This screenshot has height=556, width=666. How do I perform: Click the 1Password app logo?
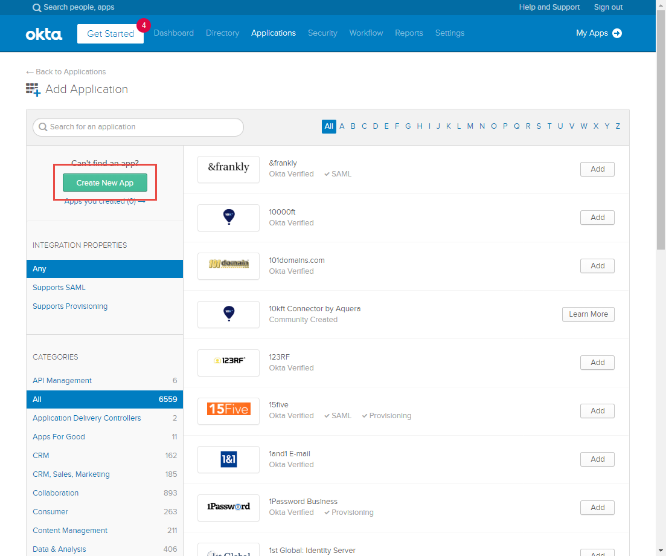coord(228,508)
